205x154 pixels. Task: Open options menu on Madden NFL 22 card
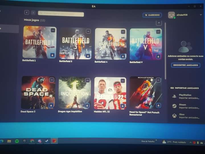123,81
